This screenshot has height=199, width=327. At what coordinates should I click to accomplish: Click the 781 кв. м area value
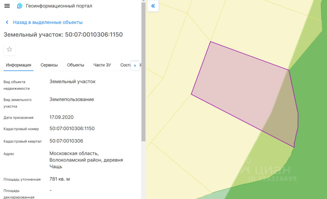coord(60,179)
